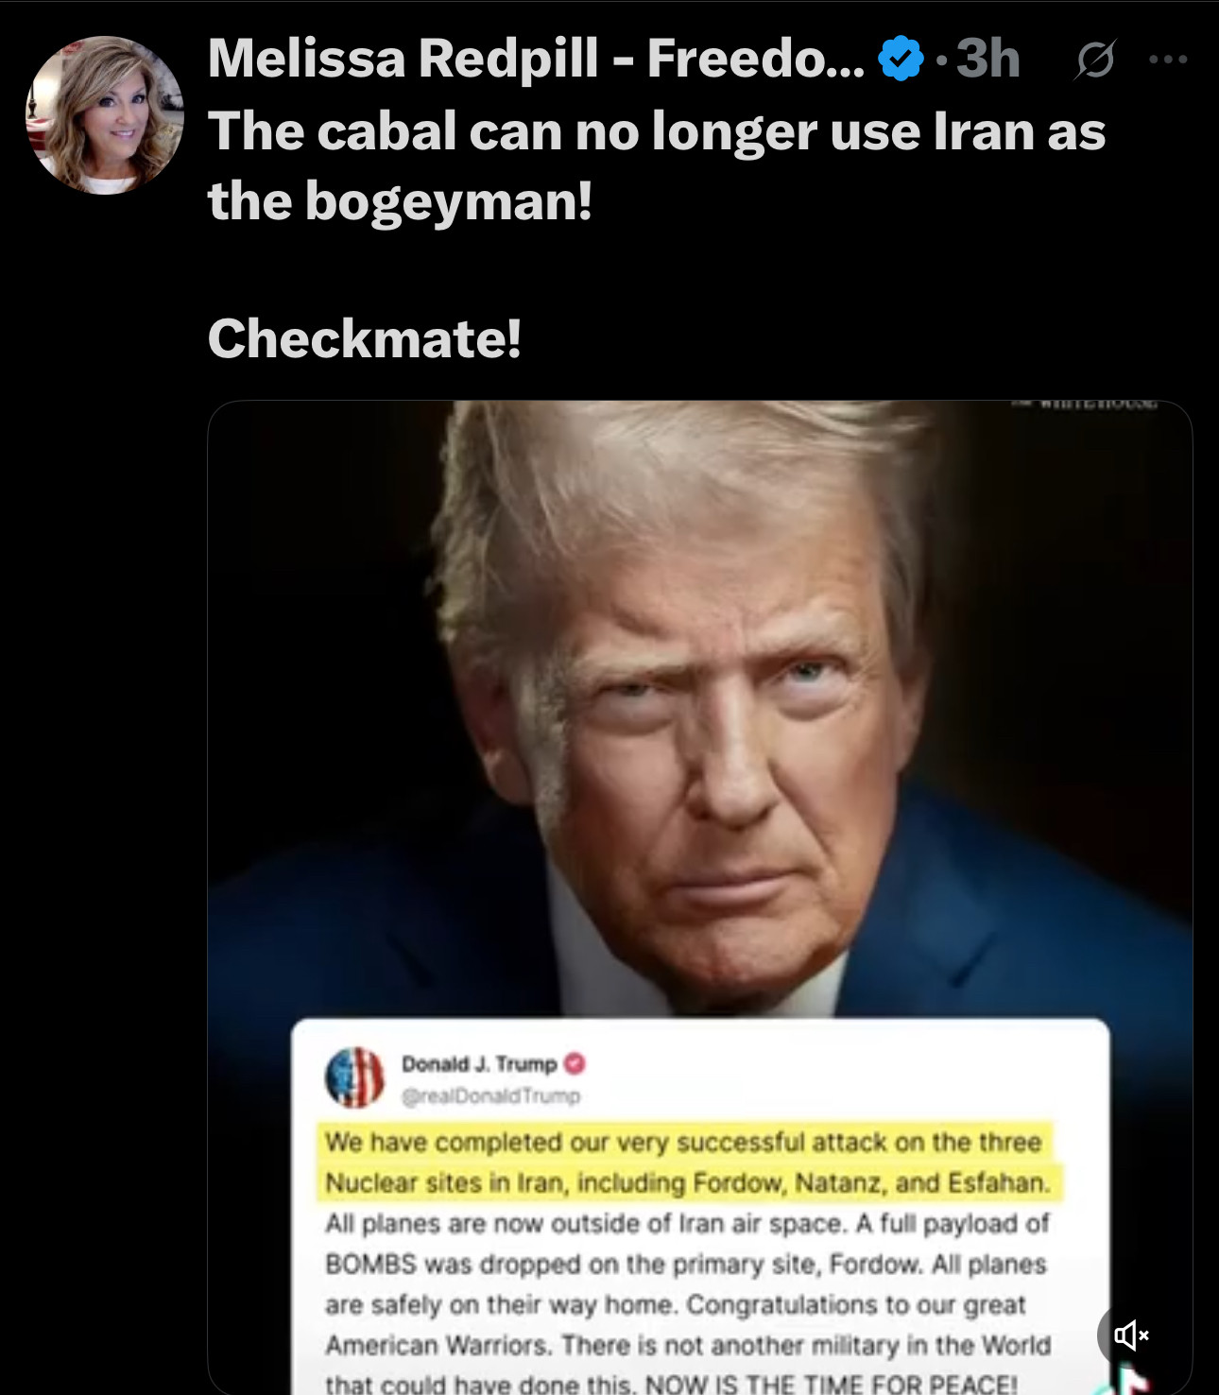Click the yellow highlighted attack sentence
Screen dimensions: 1219x1395
(x=689, y=1162)
